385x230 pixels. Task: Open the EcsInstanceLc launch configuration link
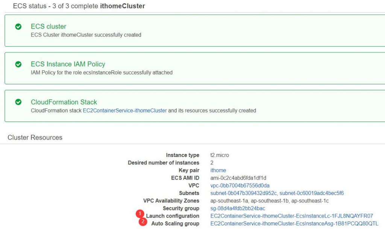(x=291, y=216)
